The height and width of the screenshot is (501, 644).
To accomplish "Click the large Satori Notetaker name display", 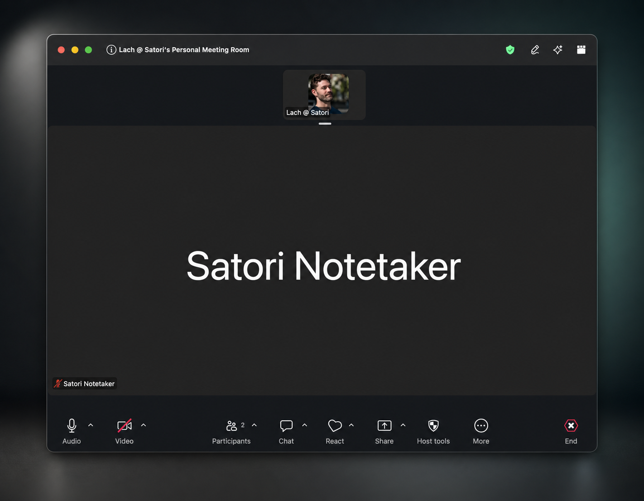I will pyautogui.click(x=323, y=266).
